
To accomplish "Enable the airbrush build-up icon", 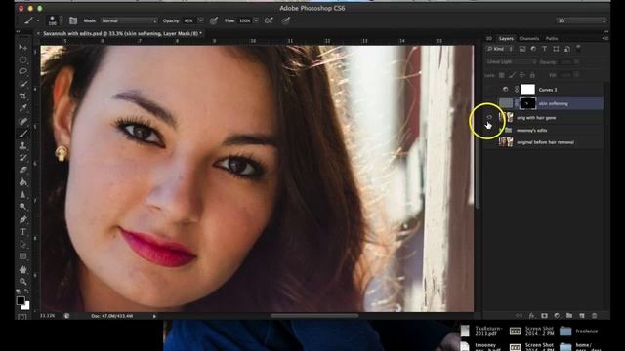I will (x=269, y=20).
